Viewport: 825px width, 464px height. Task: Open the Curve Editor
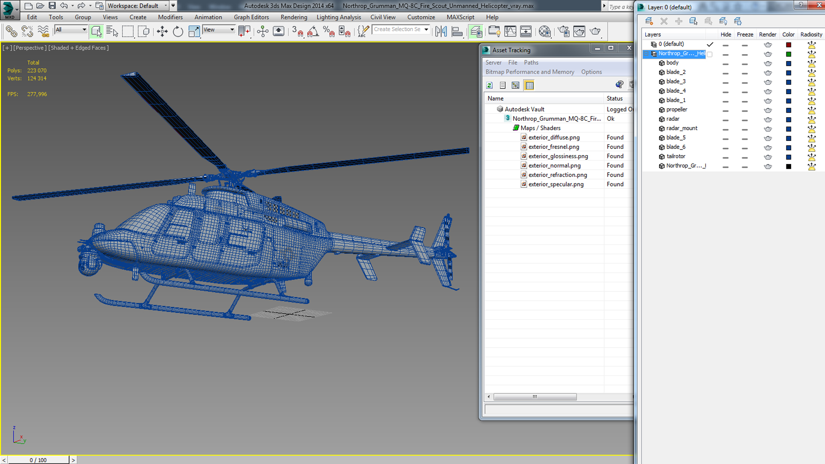(510, 31)
